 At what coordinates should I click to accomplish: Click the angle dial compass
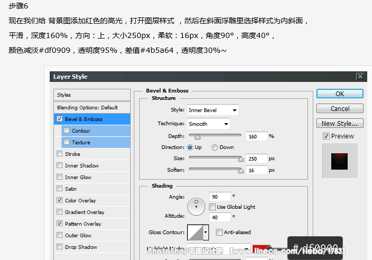point(196,205)
